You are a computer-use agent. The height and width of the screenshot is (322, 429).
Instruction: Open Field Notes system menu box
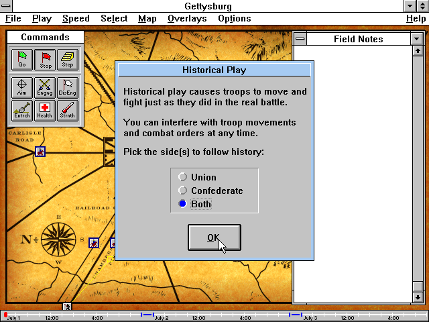pos(300,39)
